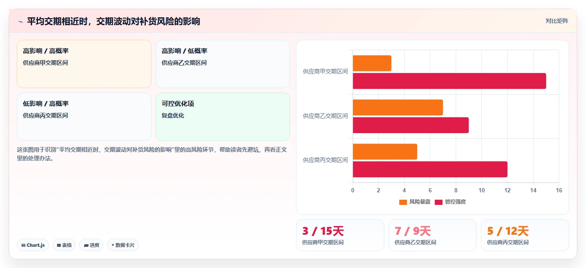This screenshot has width=586, height=268.
Task: Click the orange 风险暴露 bar for 供应商甲交期区间
Action: tap(372, 64)
